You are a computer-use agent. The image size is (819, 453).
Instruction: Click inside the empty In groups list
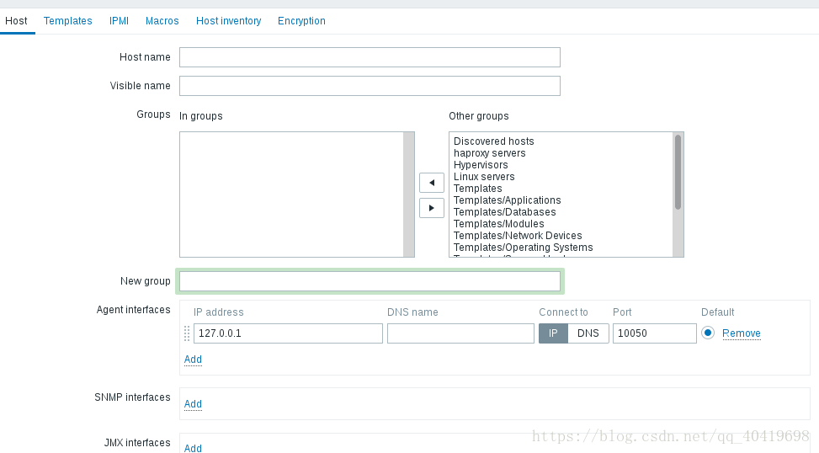click(291, 195)
